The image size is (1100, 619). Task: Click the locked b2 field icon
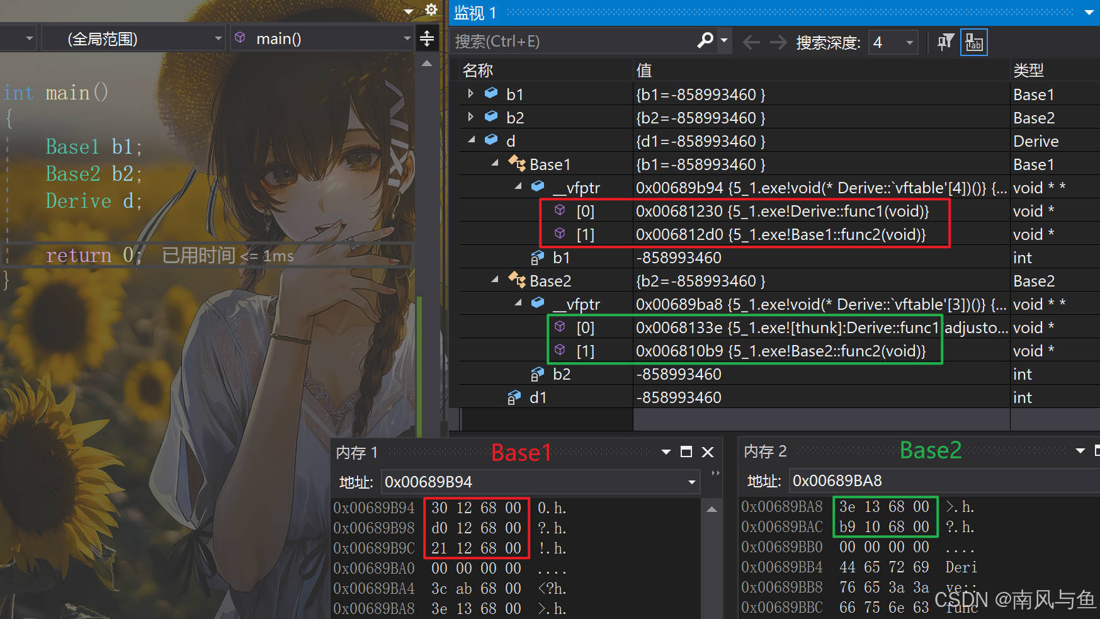[x=537, y=374]
